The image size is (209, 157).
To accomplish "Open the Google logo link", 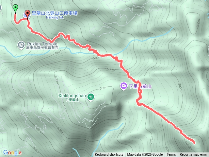I will tap(12, 153).
